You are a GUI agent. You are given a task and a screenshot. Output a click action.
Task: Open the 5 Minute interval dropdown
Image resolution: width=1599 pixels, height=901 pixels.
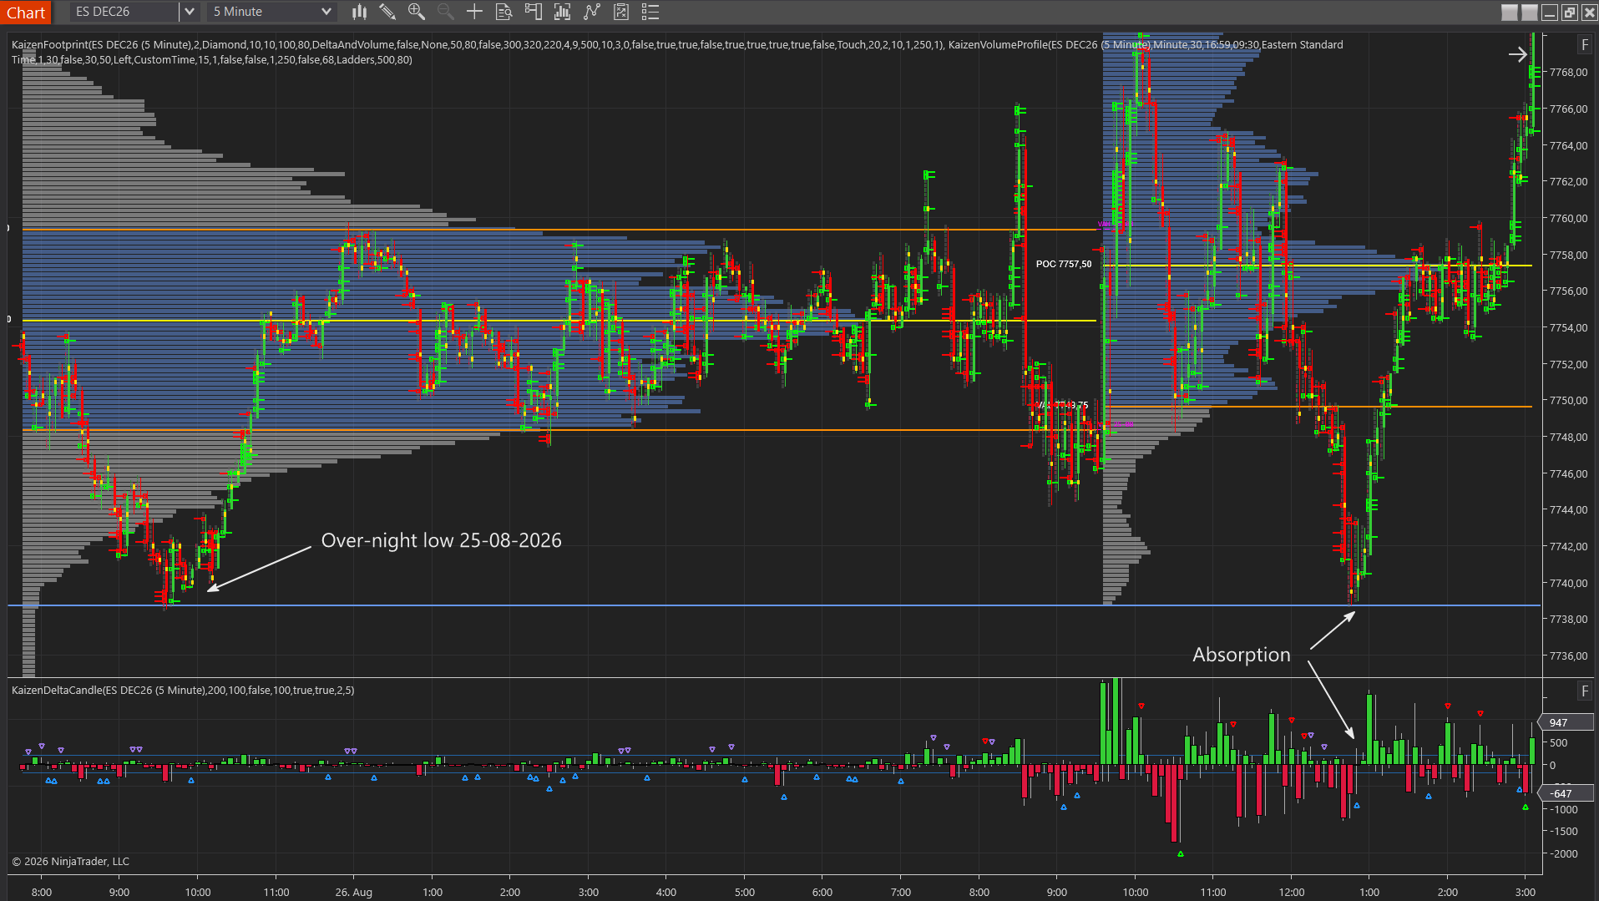[x=271, y=12]
